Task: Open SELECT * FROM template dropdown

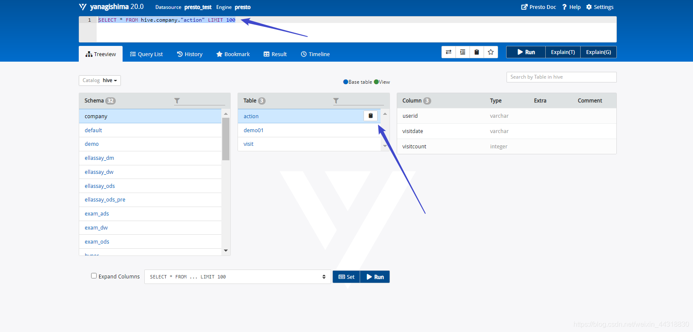Action: tap(238, 277)
